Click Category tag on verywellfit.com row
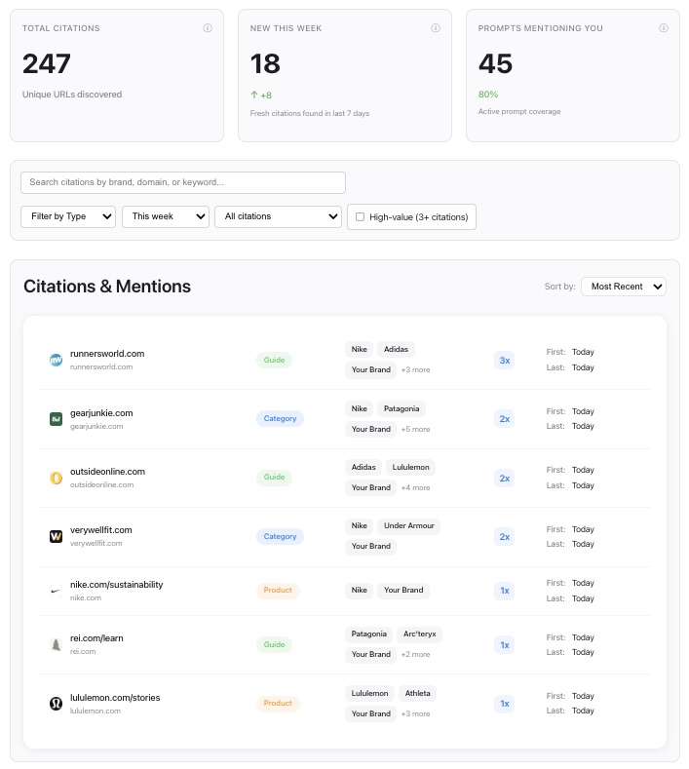Viewport: 689px width, 769px height. (x=280, y=536)
